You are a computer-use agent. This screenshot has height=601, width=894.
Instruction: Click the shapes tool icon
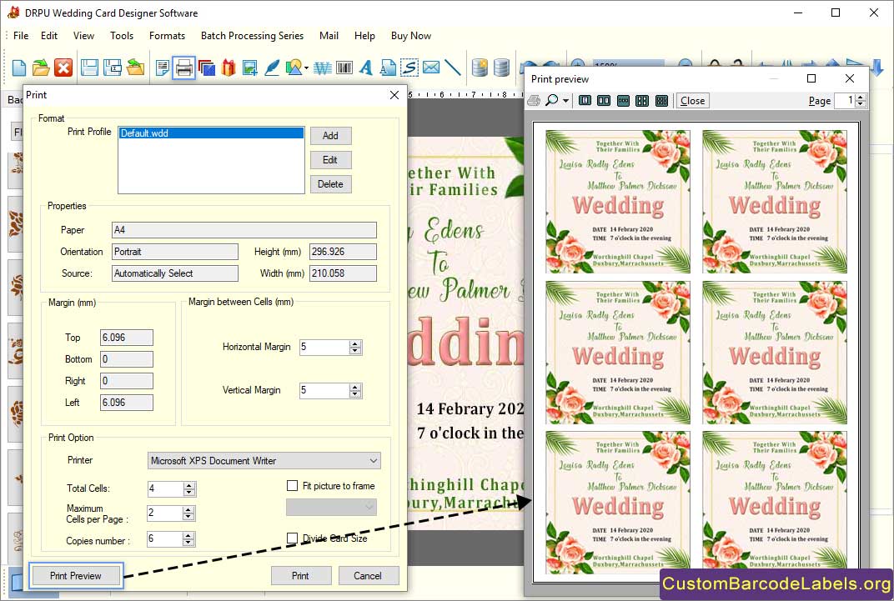294,68
